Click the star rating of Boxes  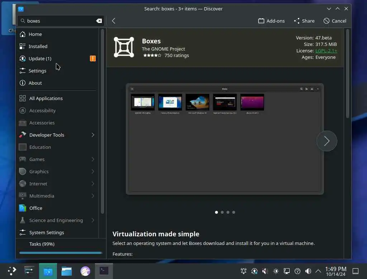152,56
